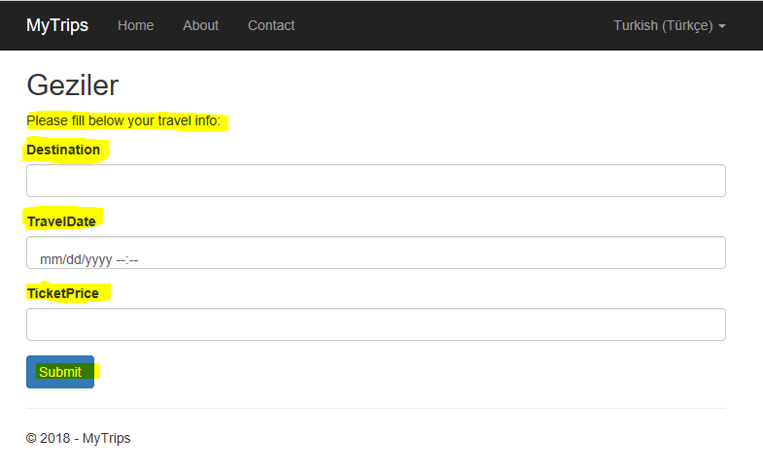Viewport: 763px width, 470px height.
Task: Select the day (dd) segment in TravelDate
Action: coord(72,260)
